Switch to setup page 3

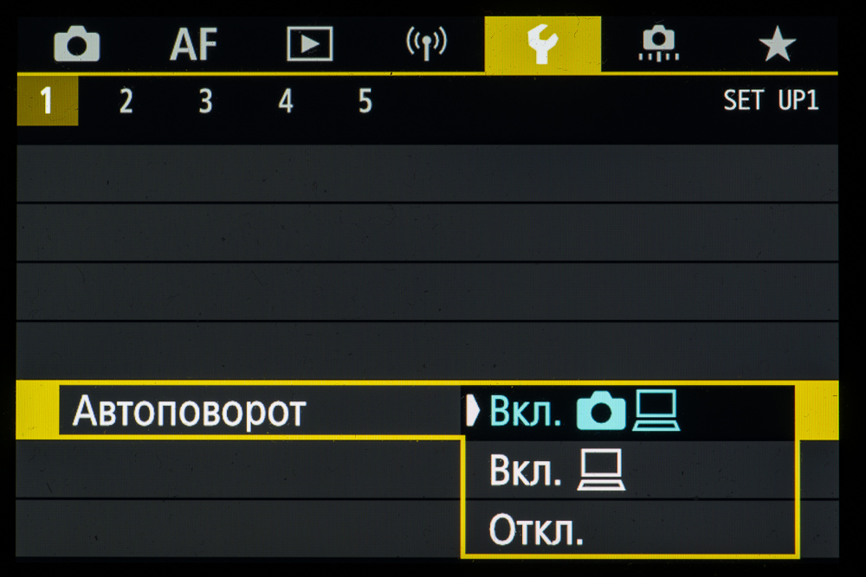click(205, 102)
